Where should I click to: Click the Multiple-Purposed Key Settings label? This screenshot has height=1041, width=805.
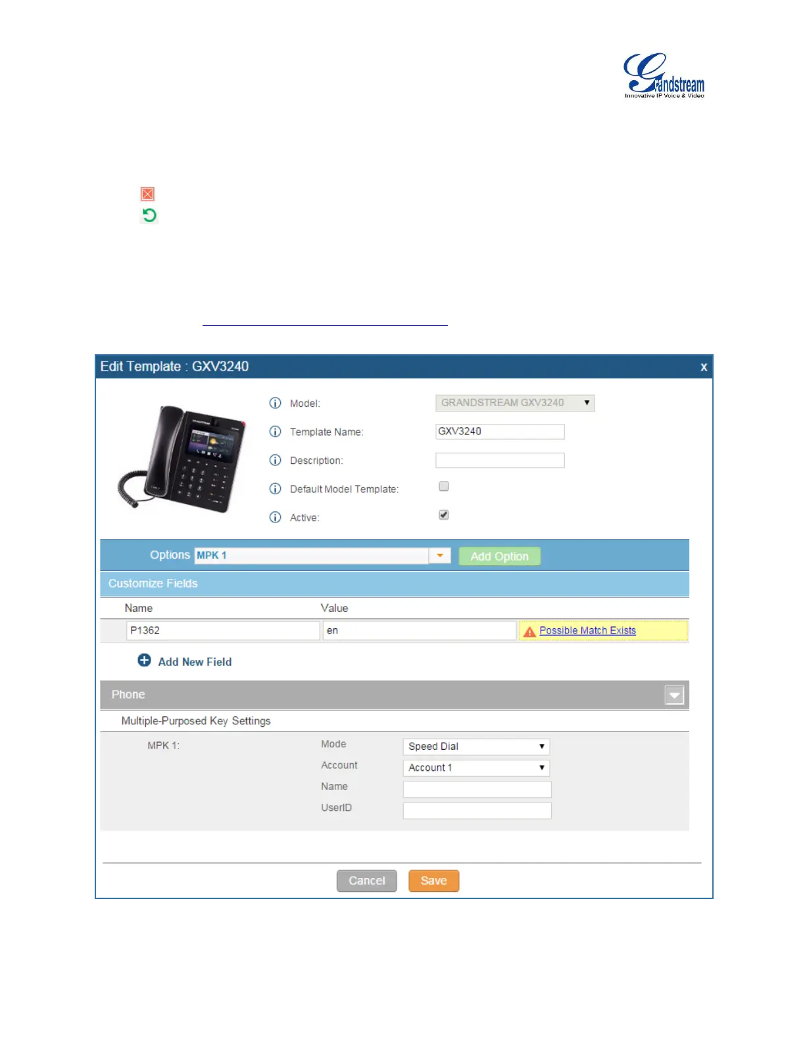pos(196,721)
